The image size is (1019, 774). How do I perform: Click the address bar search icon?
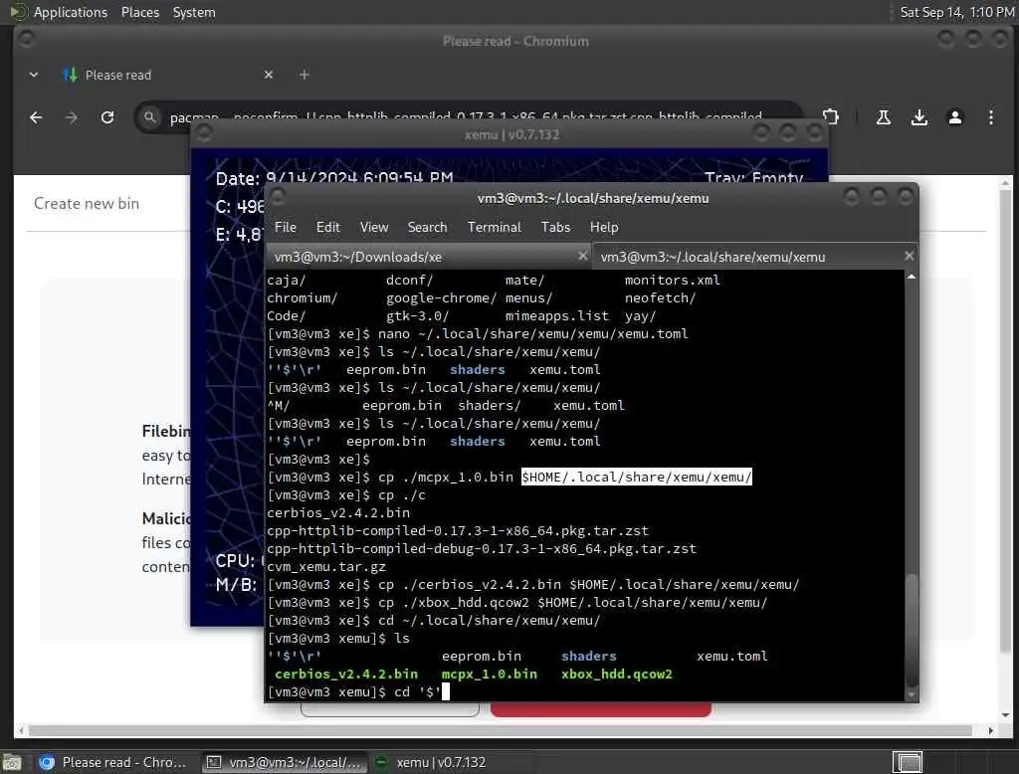tap(149, 117)
